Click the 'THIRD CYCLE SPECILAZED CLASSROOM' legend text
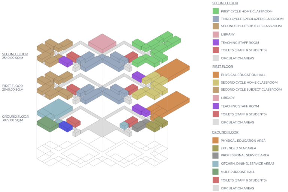The image size is (288, 192). tap(252, 19)
